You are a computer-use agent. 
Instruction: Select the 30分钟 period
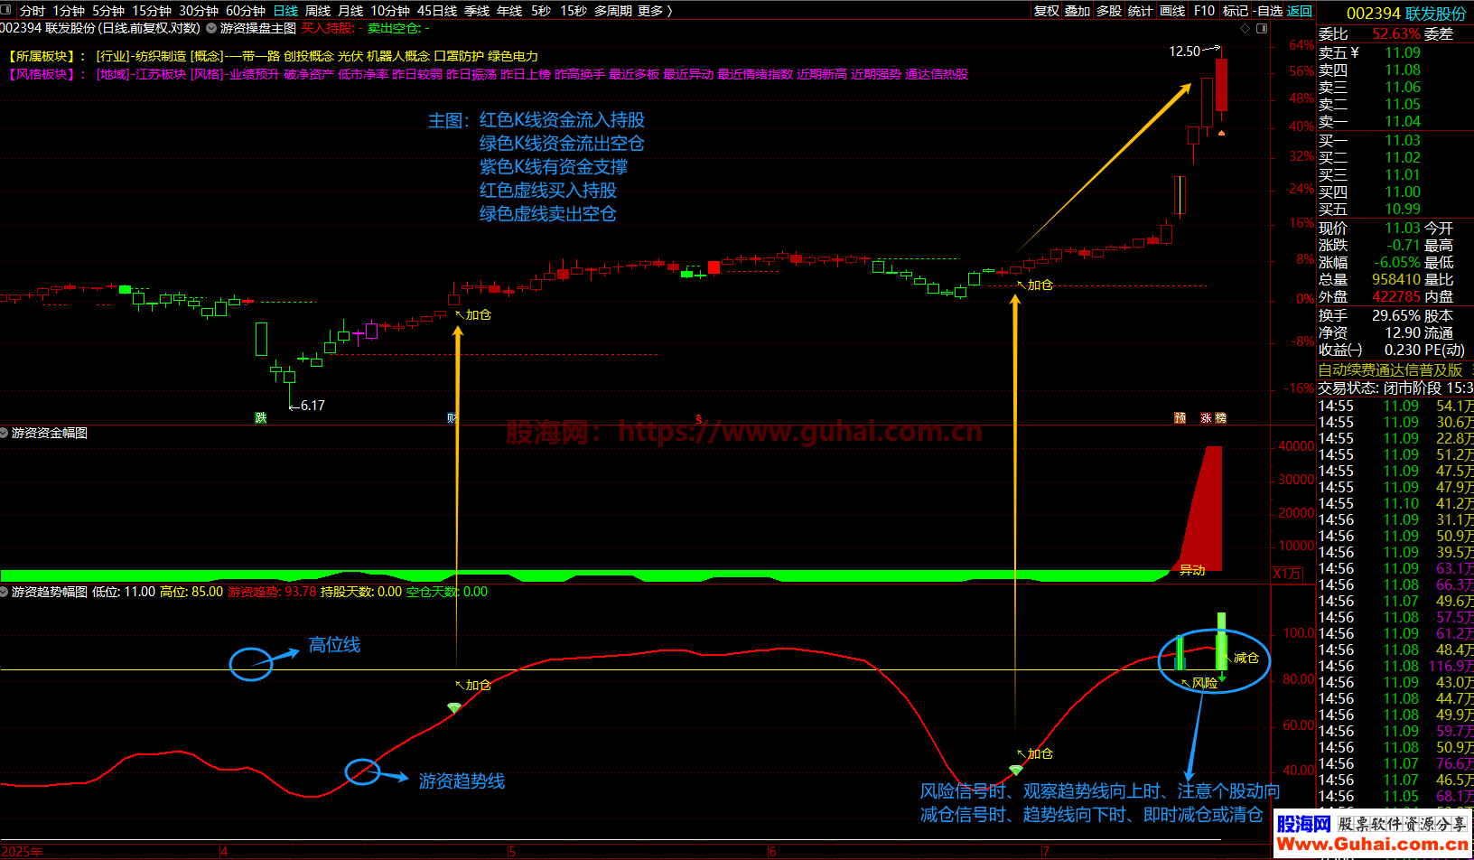coord(199,11)
